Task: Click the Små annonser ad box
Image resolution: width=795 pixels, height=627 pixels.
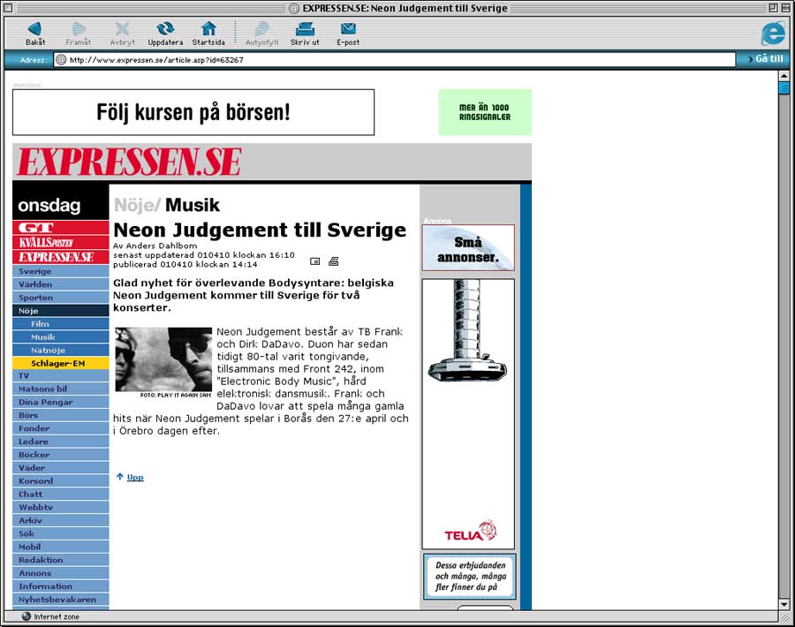Action: point(468,248)
